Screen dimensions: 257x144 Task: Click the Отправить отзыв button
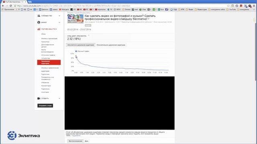point(45,106)
